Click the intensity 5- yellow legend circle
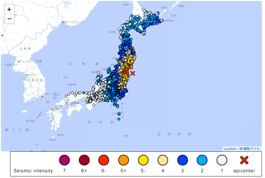 tap(143, 160)
